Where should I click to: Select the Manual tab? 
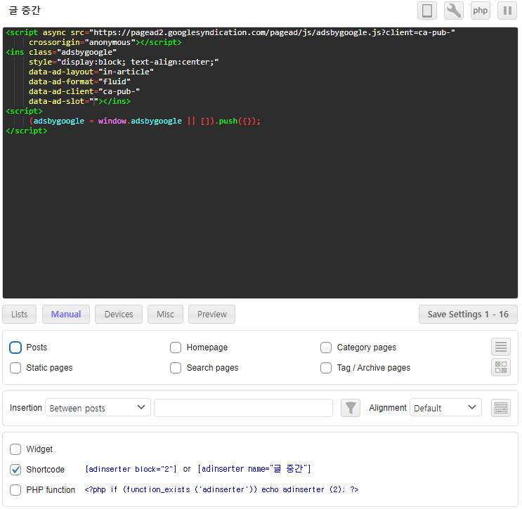pyautogui.click(x=66, y=314)
